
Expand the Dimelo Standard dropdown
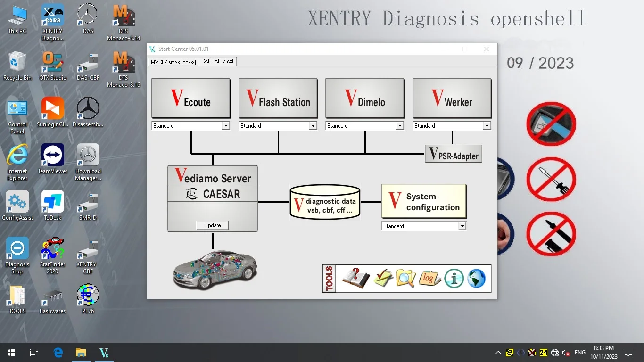coord(400,126)
